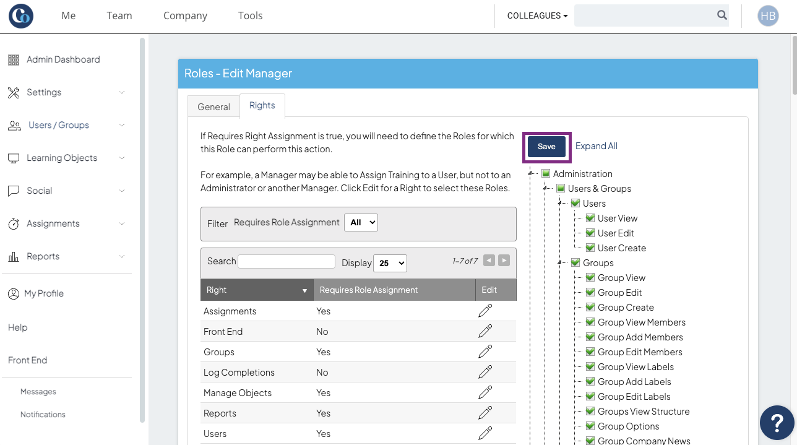Viewport: 797px width, 445px height.
Task: Uncheck the Group Options right
Action: (x=590, y=426)
